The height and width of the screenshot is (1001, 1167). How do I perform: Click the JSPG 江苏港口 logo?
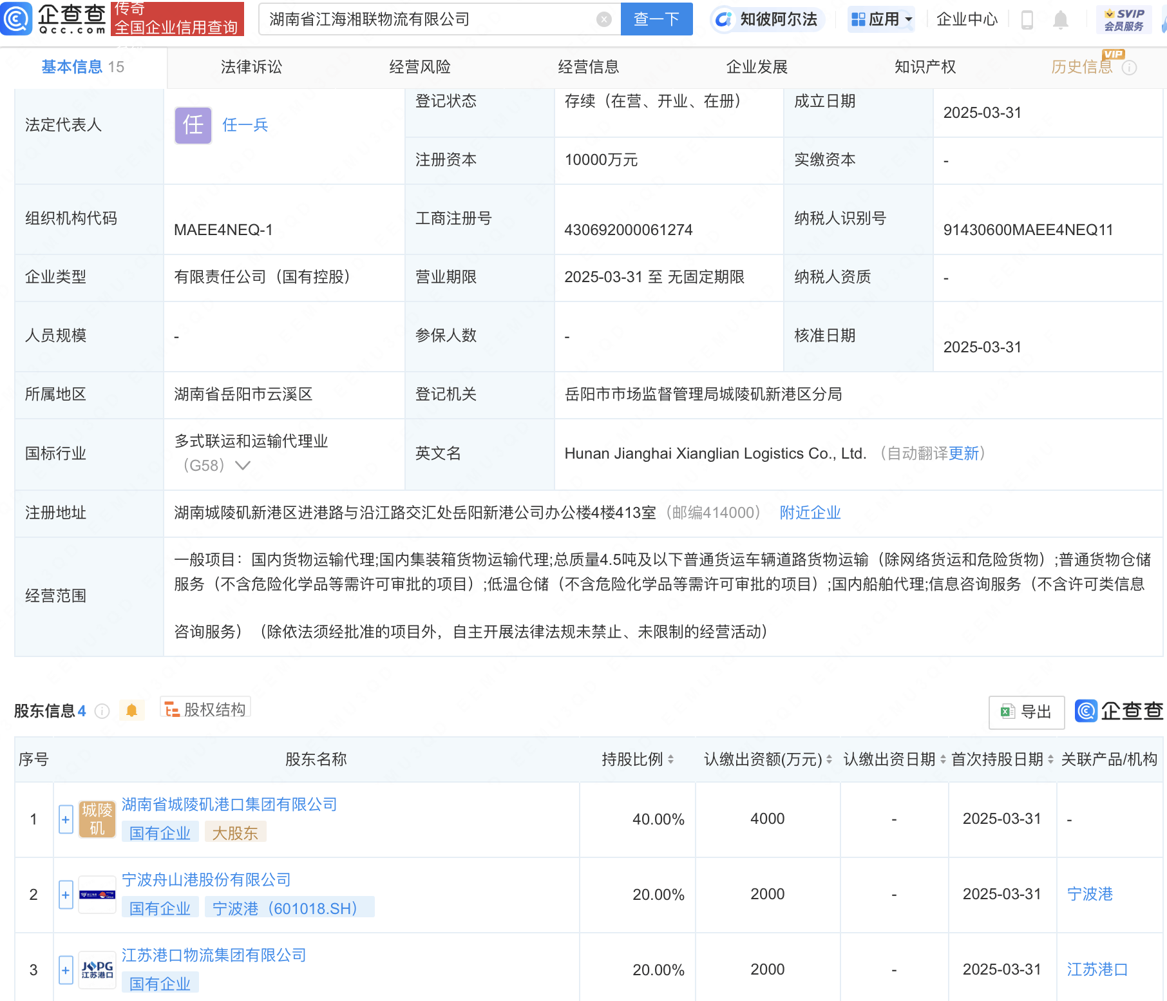pos(97,970)
